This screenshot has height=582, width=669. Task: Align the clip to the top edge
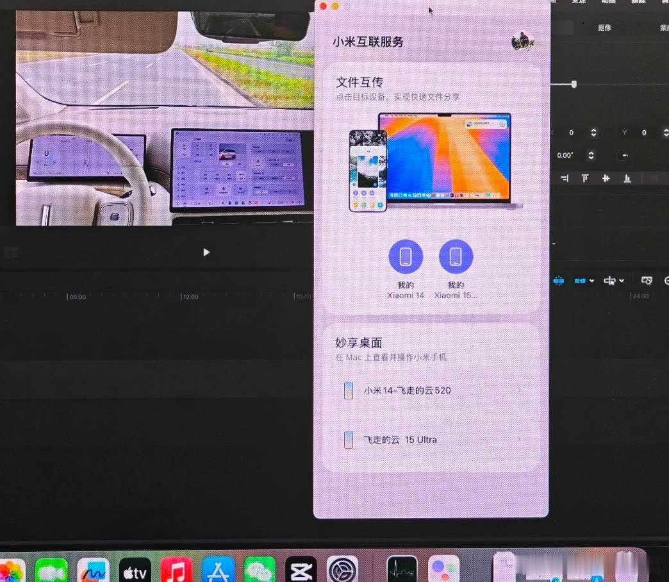point(585,178)
